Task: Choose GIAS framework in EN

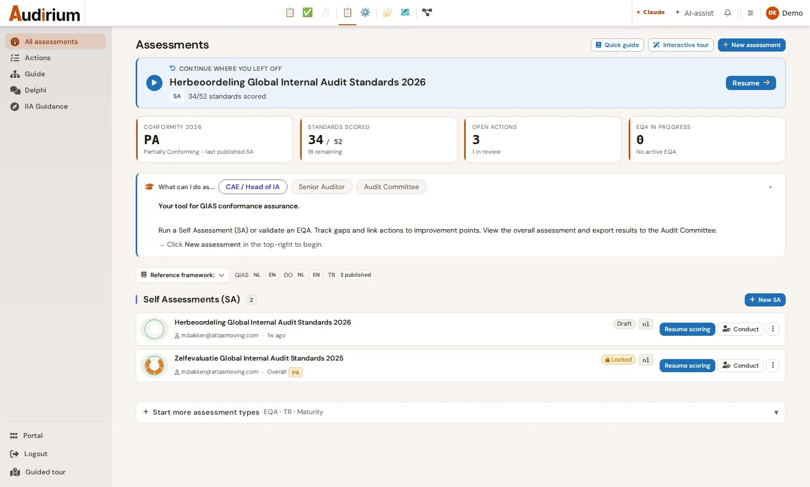Action: [272, 275]
